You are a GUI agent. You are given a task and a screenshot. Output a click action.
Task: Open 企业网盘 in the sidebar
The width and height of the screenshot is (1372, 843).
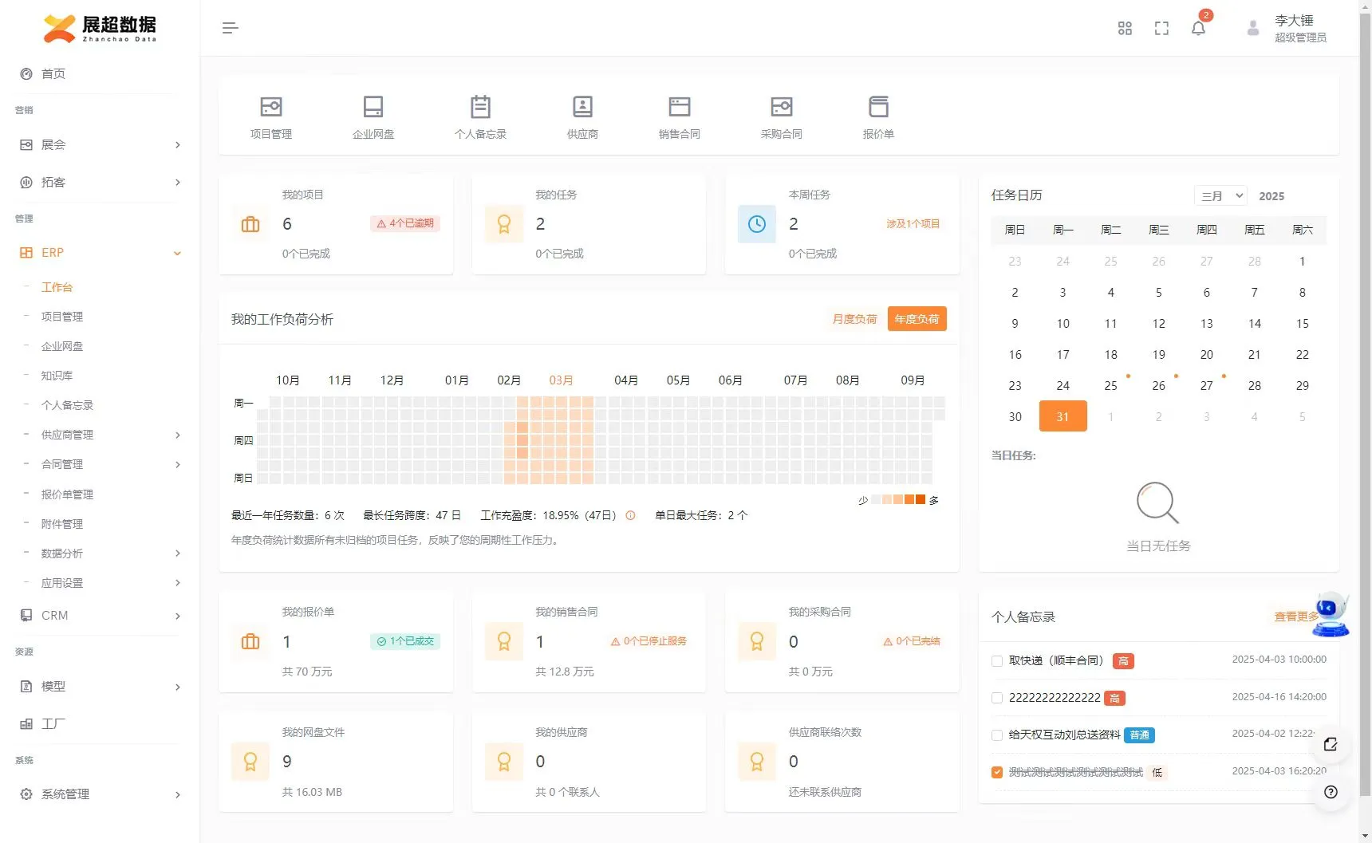pos(62,346)
